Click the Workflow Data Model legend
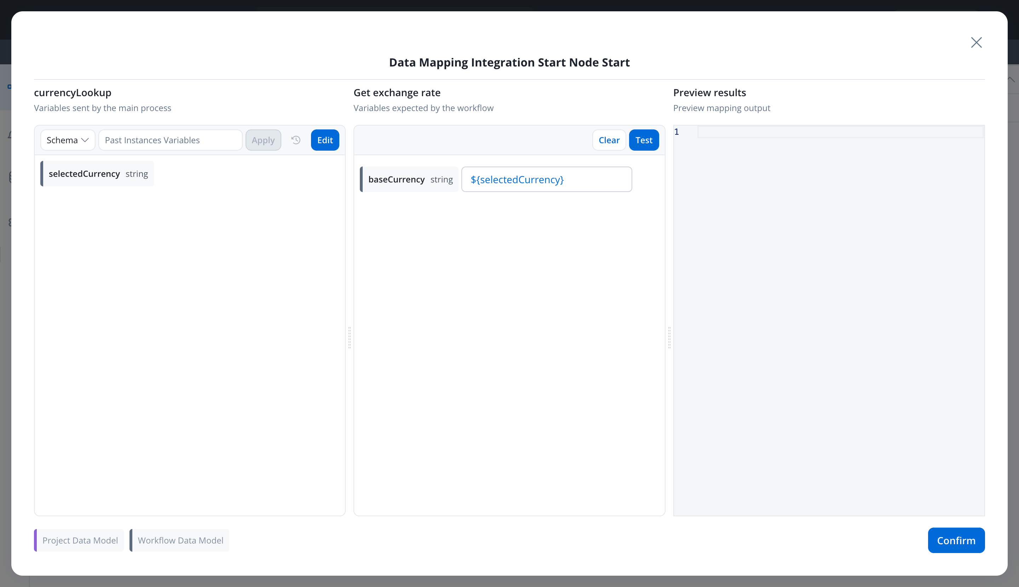Image resolution: width=1019 pixels, height=587 pixels. pos(179,540)
